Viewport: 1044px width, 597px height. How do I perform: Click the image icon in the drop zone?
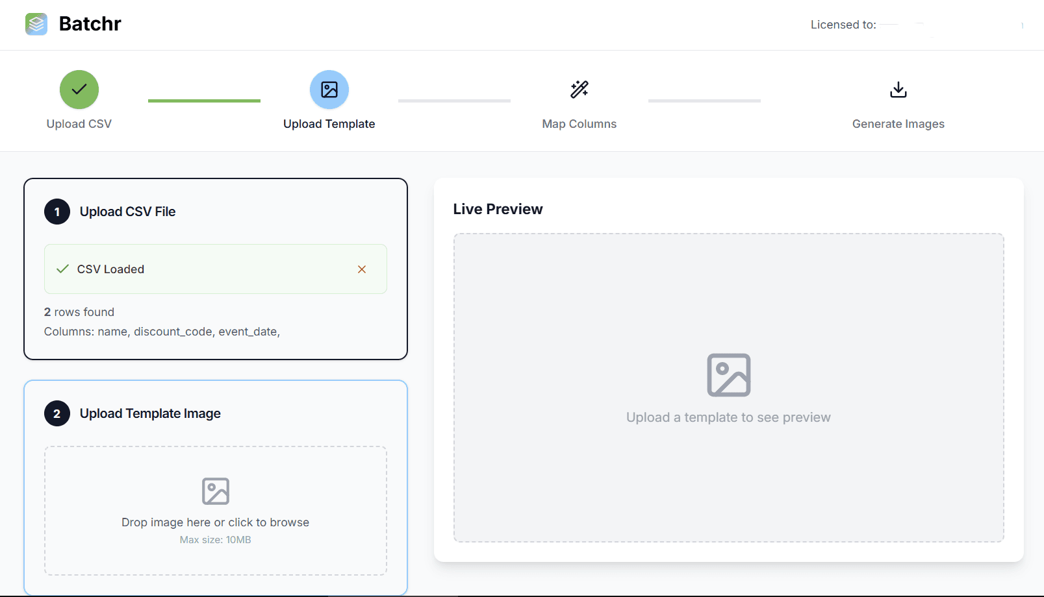[215, 491]
